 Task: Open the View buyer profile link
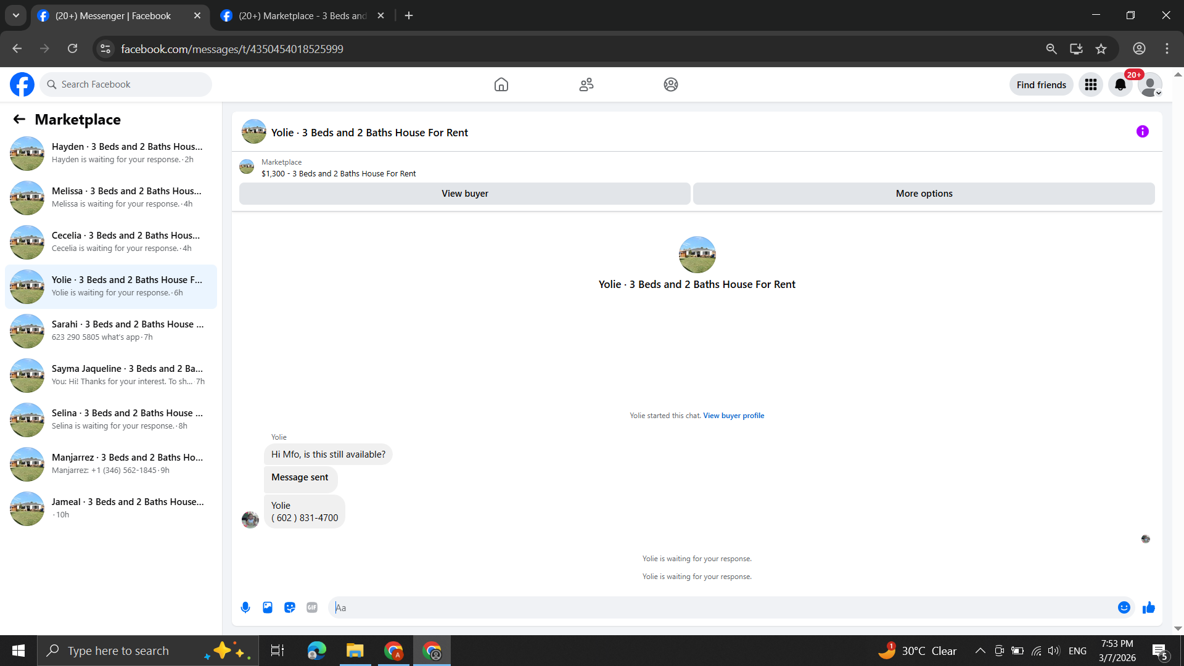[734, 416]
